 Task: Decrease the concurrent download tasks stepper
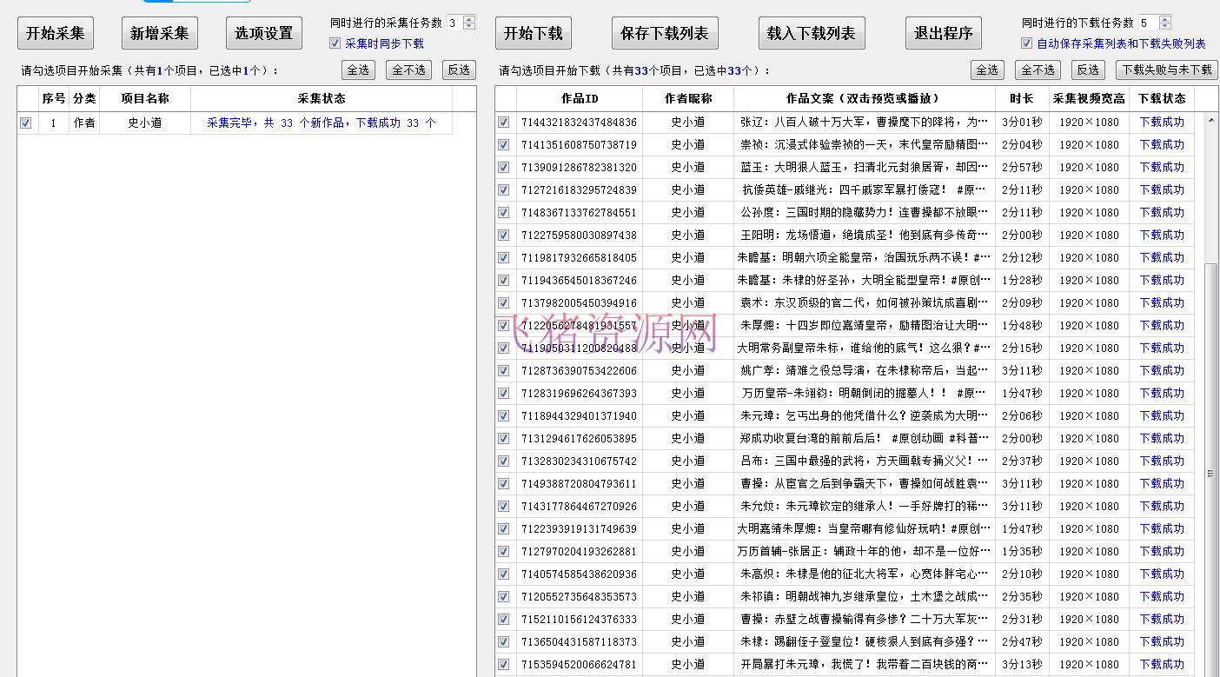tap(1164, 26)
